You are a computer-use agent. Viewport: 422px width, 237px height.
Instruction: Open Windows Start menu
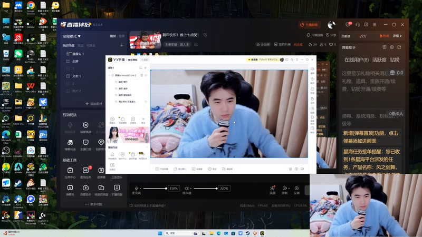(160, 233)
